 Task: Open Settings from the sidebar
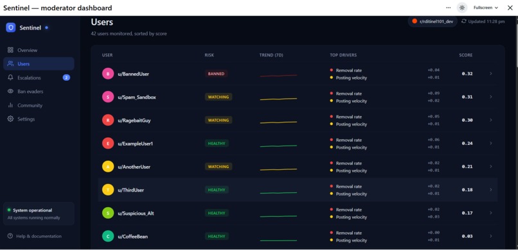tap(39, 119)
